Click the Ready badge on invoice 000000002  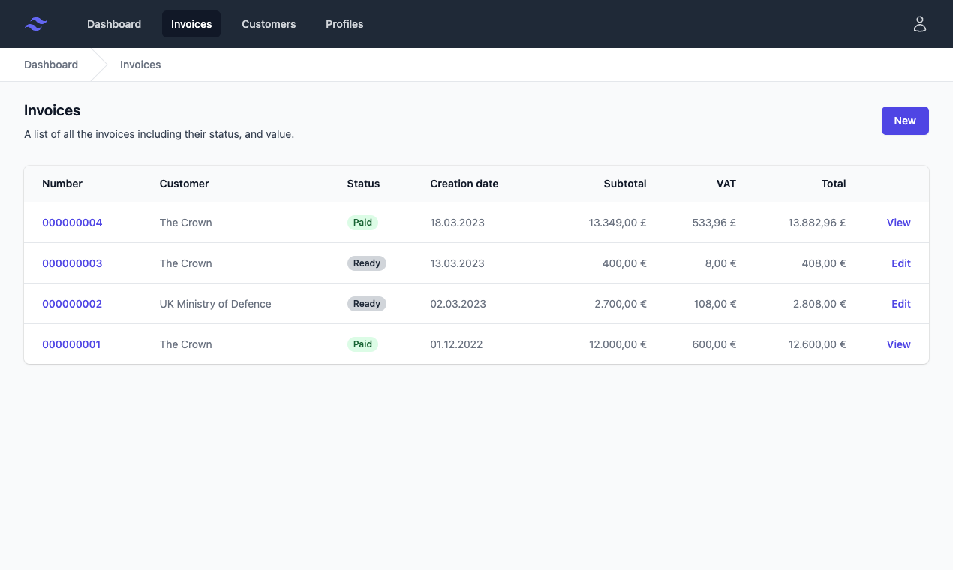(367, 304)
